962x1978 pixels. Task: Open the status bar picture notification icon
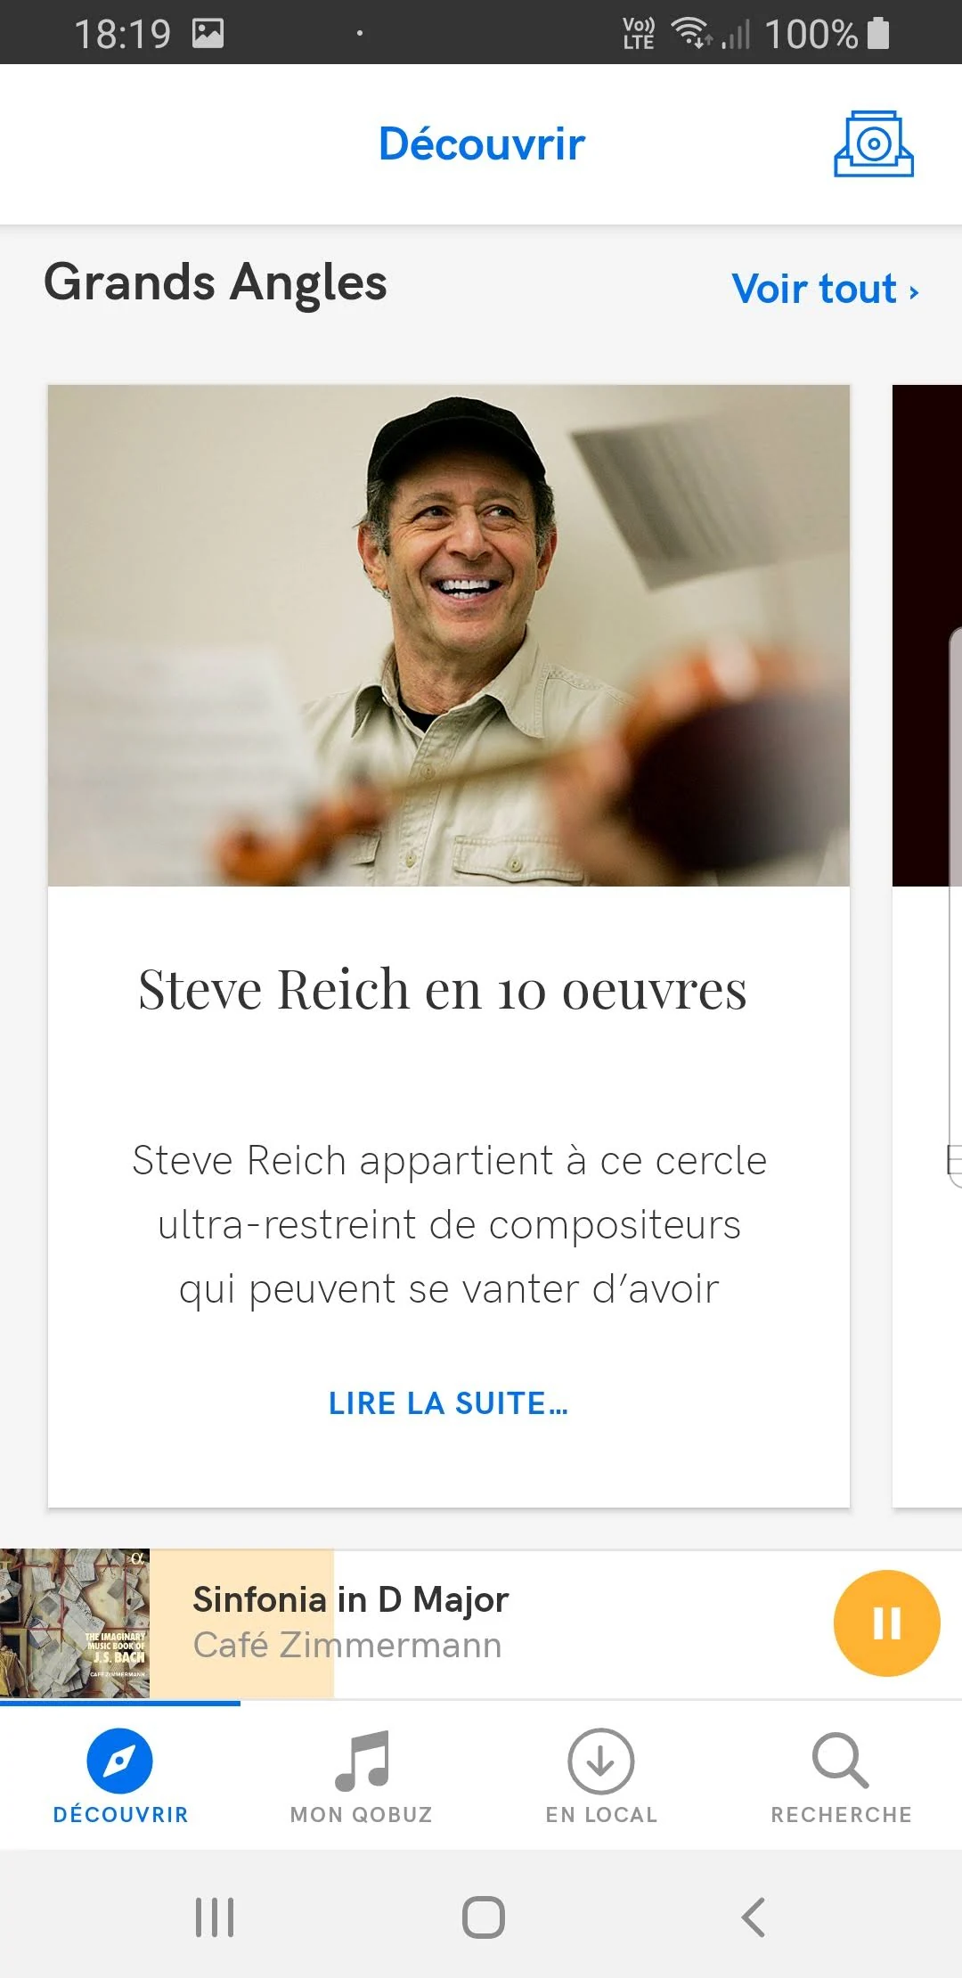[x=208, y=34]
